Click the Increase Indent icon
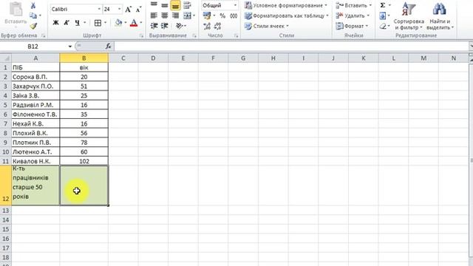The width and height of the screenshot is (473, 266). point(165,26)
